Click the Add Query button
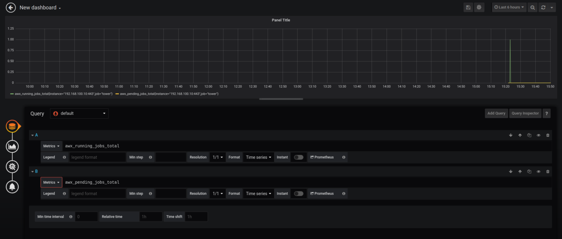The width and height of the screenshot is (562, 239). pos(496,113)
